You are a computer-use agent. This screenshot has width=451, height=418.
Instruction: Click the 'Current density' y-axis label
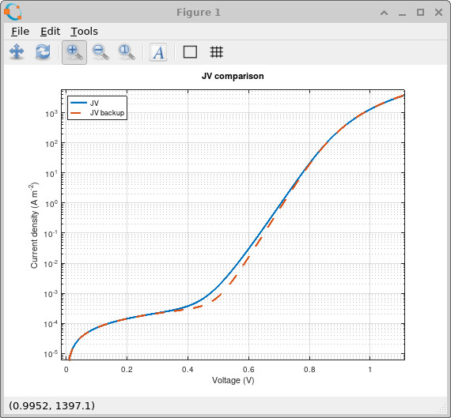point(35,225)
